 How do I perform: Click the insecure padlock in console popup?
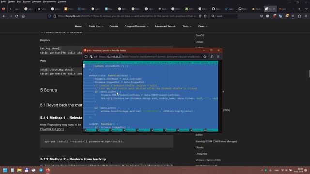(91, 57)
